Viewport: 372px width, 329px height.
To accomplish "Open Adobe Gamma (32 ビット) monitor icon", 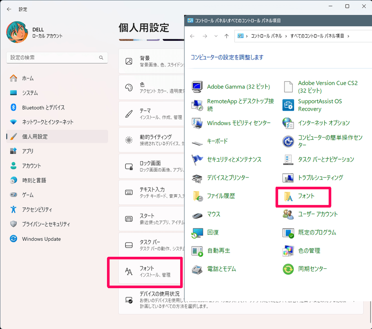I will tap(197, 87).
